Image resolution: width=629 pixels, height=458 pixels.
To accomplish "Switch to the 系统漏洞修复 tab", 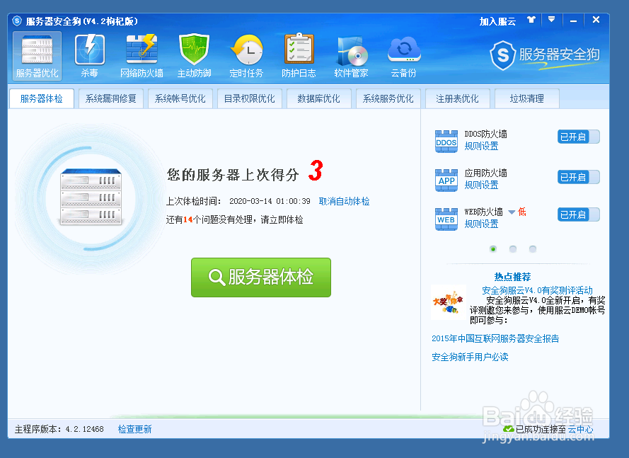I will [110, 98].
